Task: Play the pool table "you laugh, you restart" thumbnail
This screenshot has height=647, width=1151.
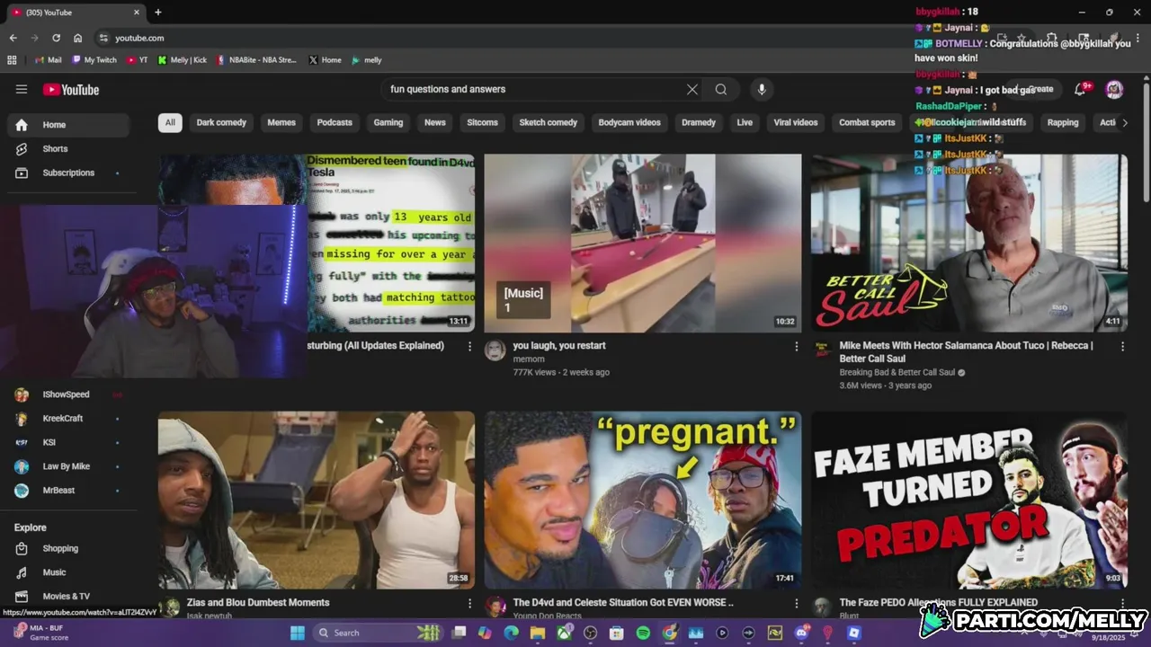Action: coord(643,244)
